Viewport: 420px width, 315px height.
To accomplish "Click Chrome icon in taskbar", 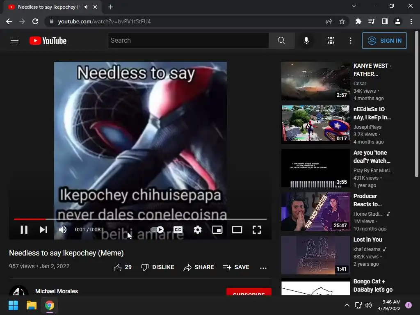I will click(x=50, y=305).
